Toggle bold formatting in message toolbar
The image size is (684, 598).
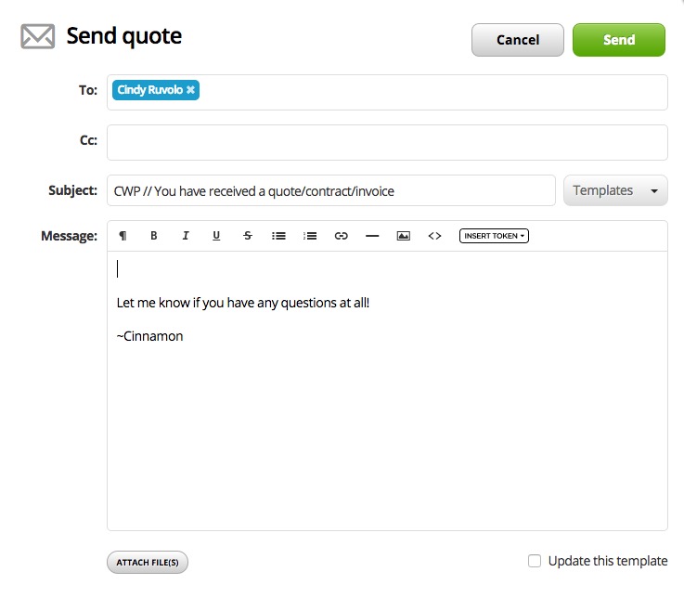pyautogui.click(x=153, y=236)
